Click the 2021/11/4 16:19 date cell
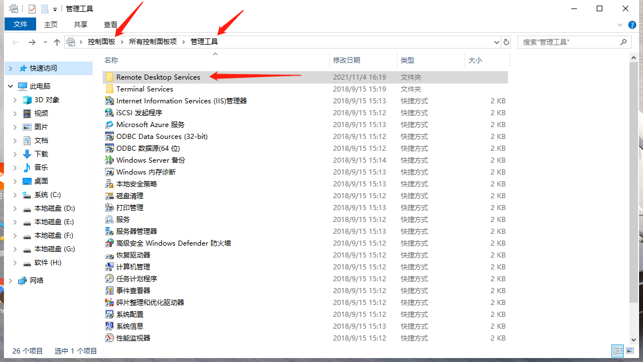643x362 pixels. (359, 77)
